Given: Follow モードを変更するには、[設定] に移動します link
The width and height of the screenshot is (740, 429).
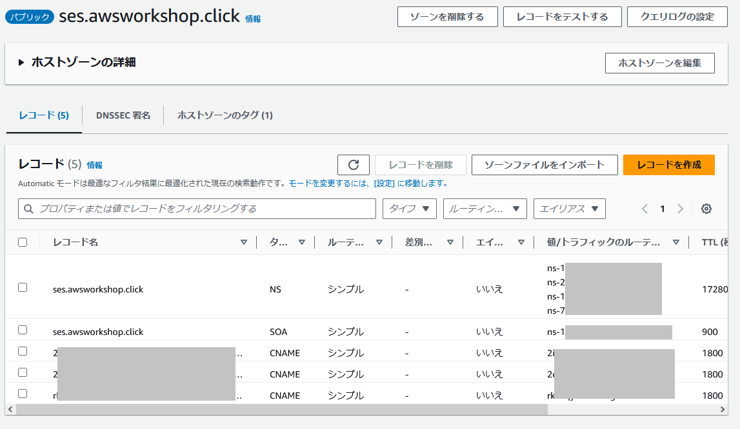Looking at the screenshot, I should [x=368, y=184].
